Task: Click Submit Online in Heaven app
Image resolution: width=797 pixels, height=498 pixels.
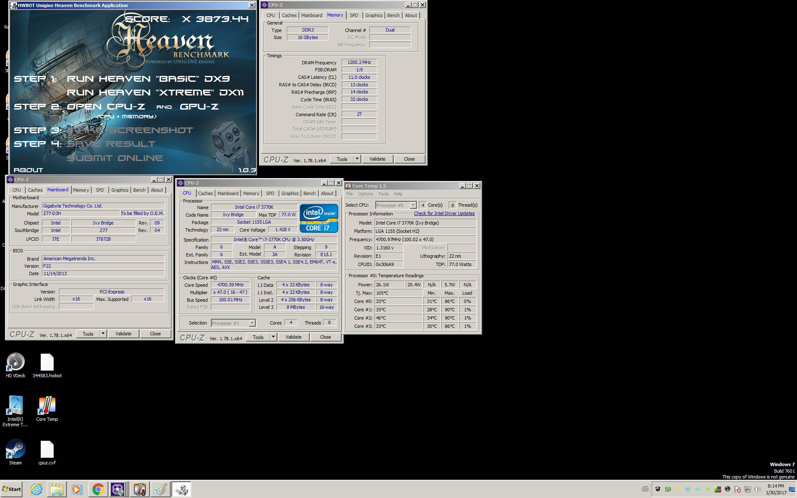Action: click(115, 158)
